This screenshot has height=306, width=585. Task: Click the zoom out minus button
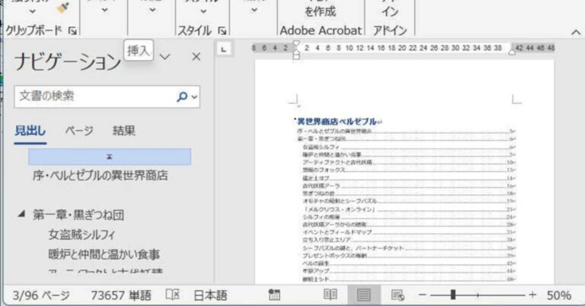[423, 295]
